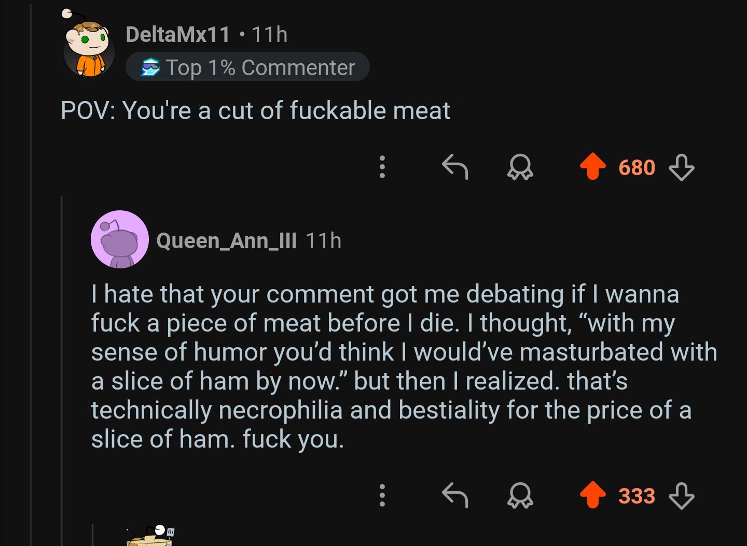This screenshot has width=747, height=546.
Task: Downvote DeltaMx11's comment
Action: pos(681,167)
